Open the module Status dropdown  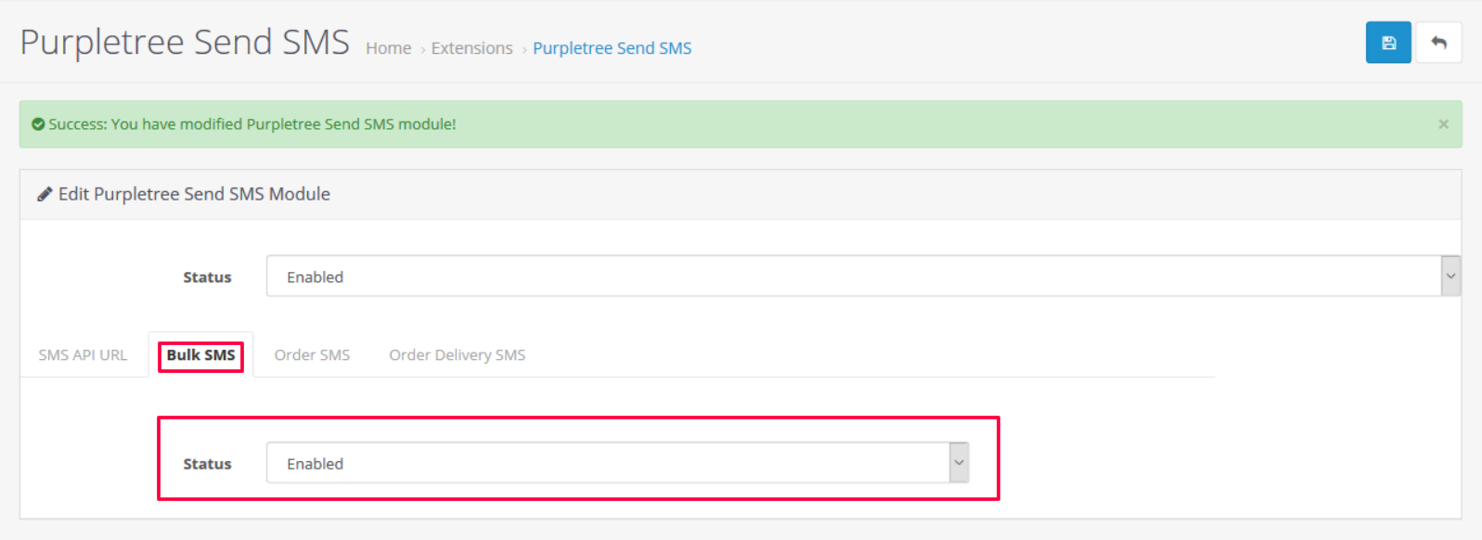click(863, 276)
